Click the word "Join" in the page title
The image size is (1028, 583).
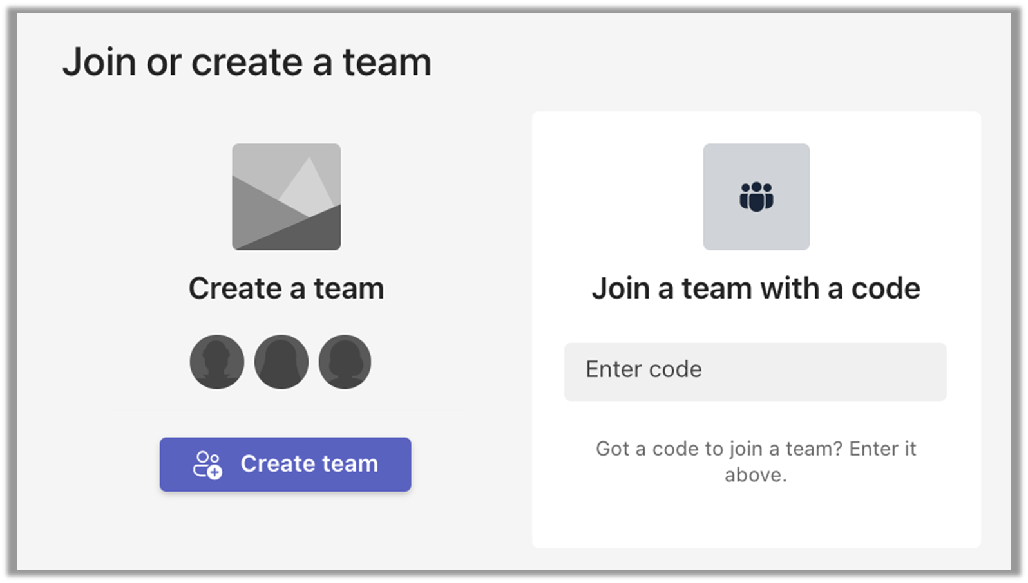pyautogui.click(x=99, y=62)
